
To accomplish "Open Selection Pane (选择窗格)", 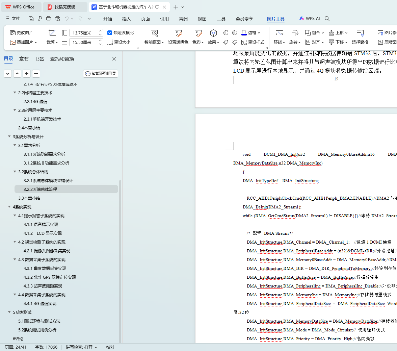I will point(360,37).
